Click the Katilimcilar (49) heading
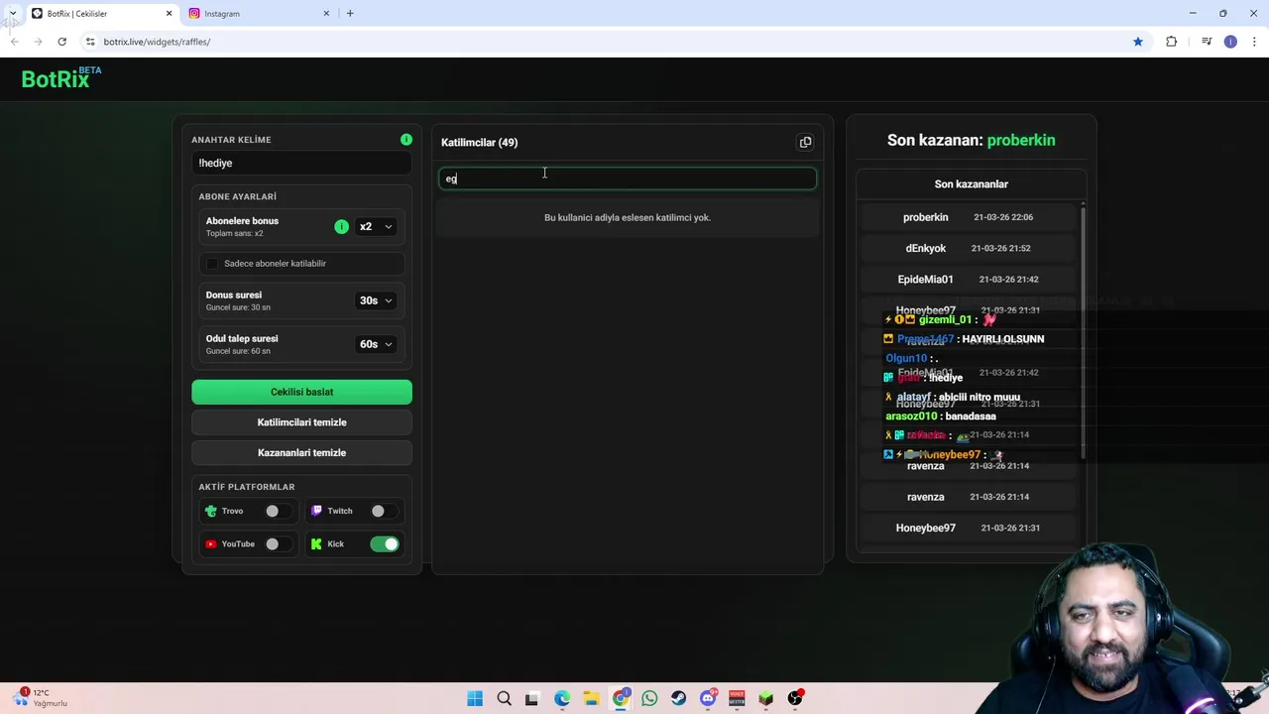 [479, 143]
